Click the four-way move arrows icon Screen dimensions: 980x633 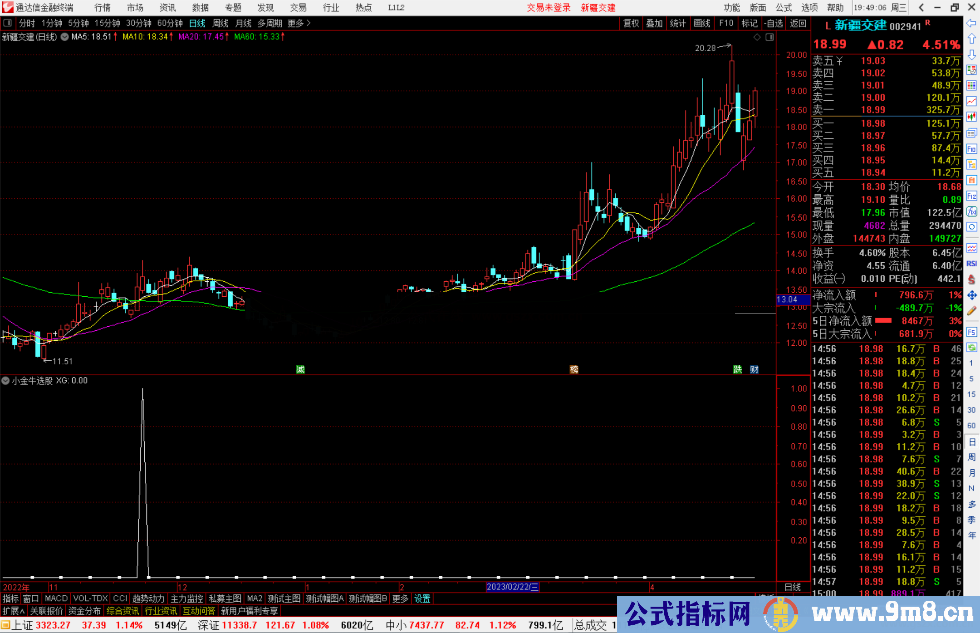click(x=971, y=295)
